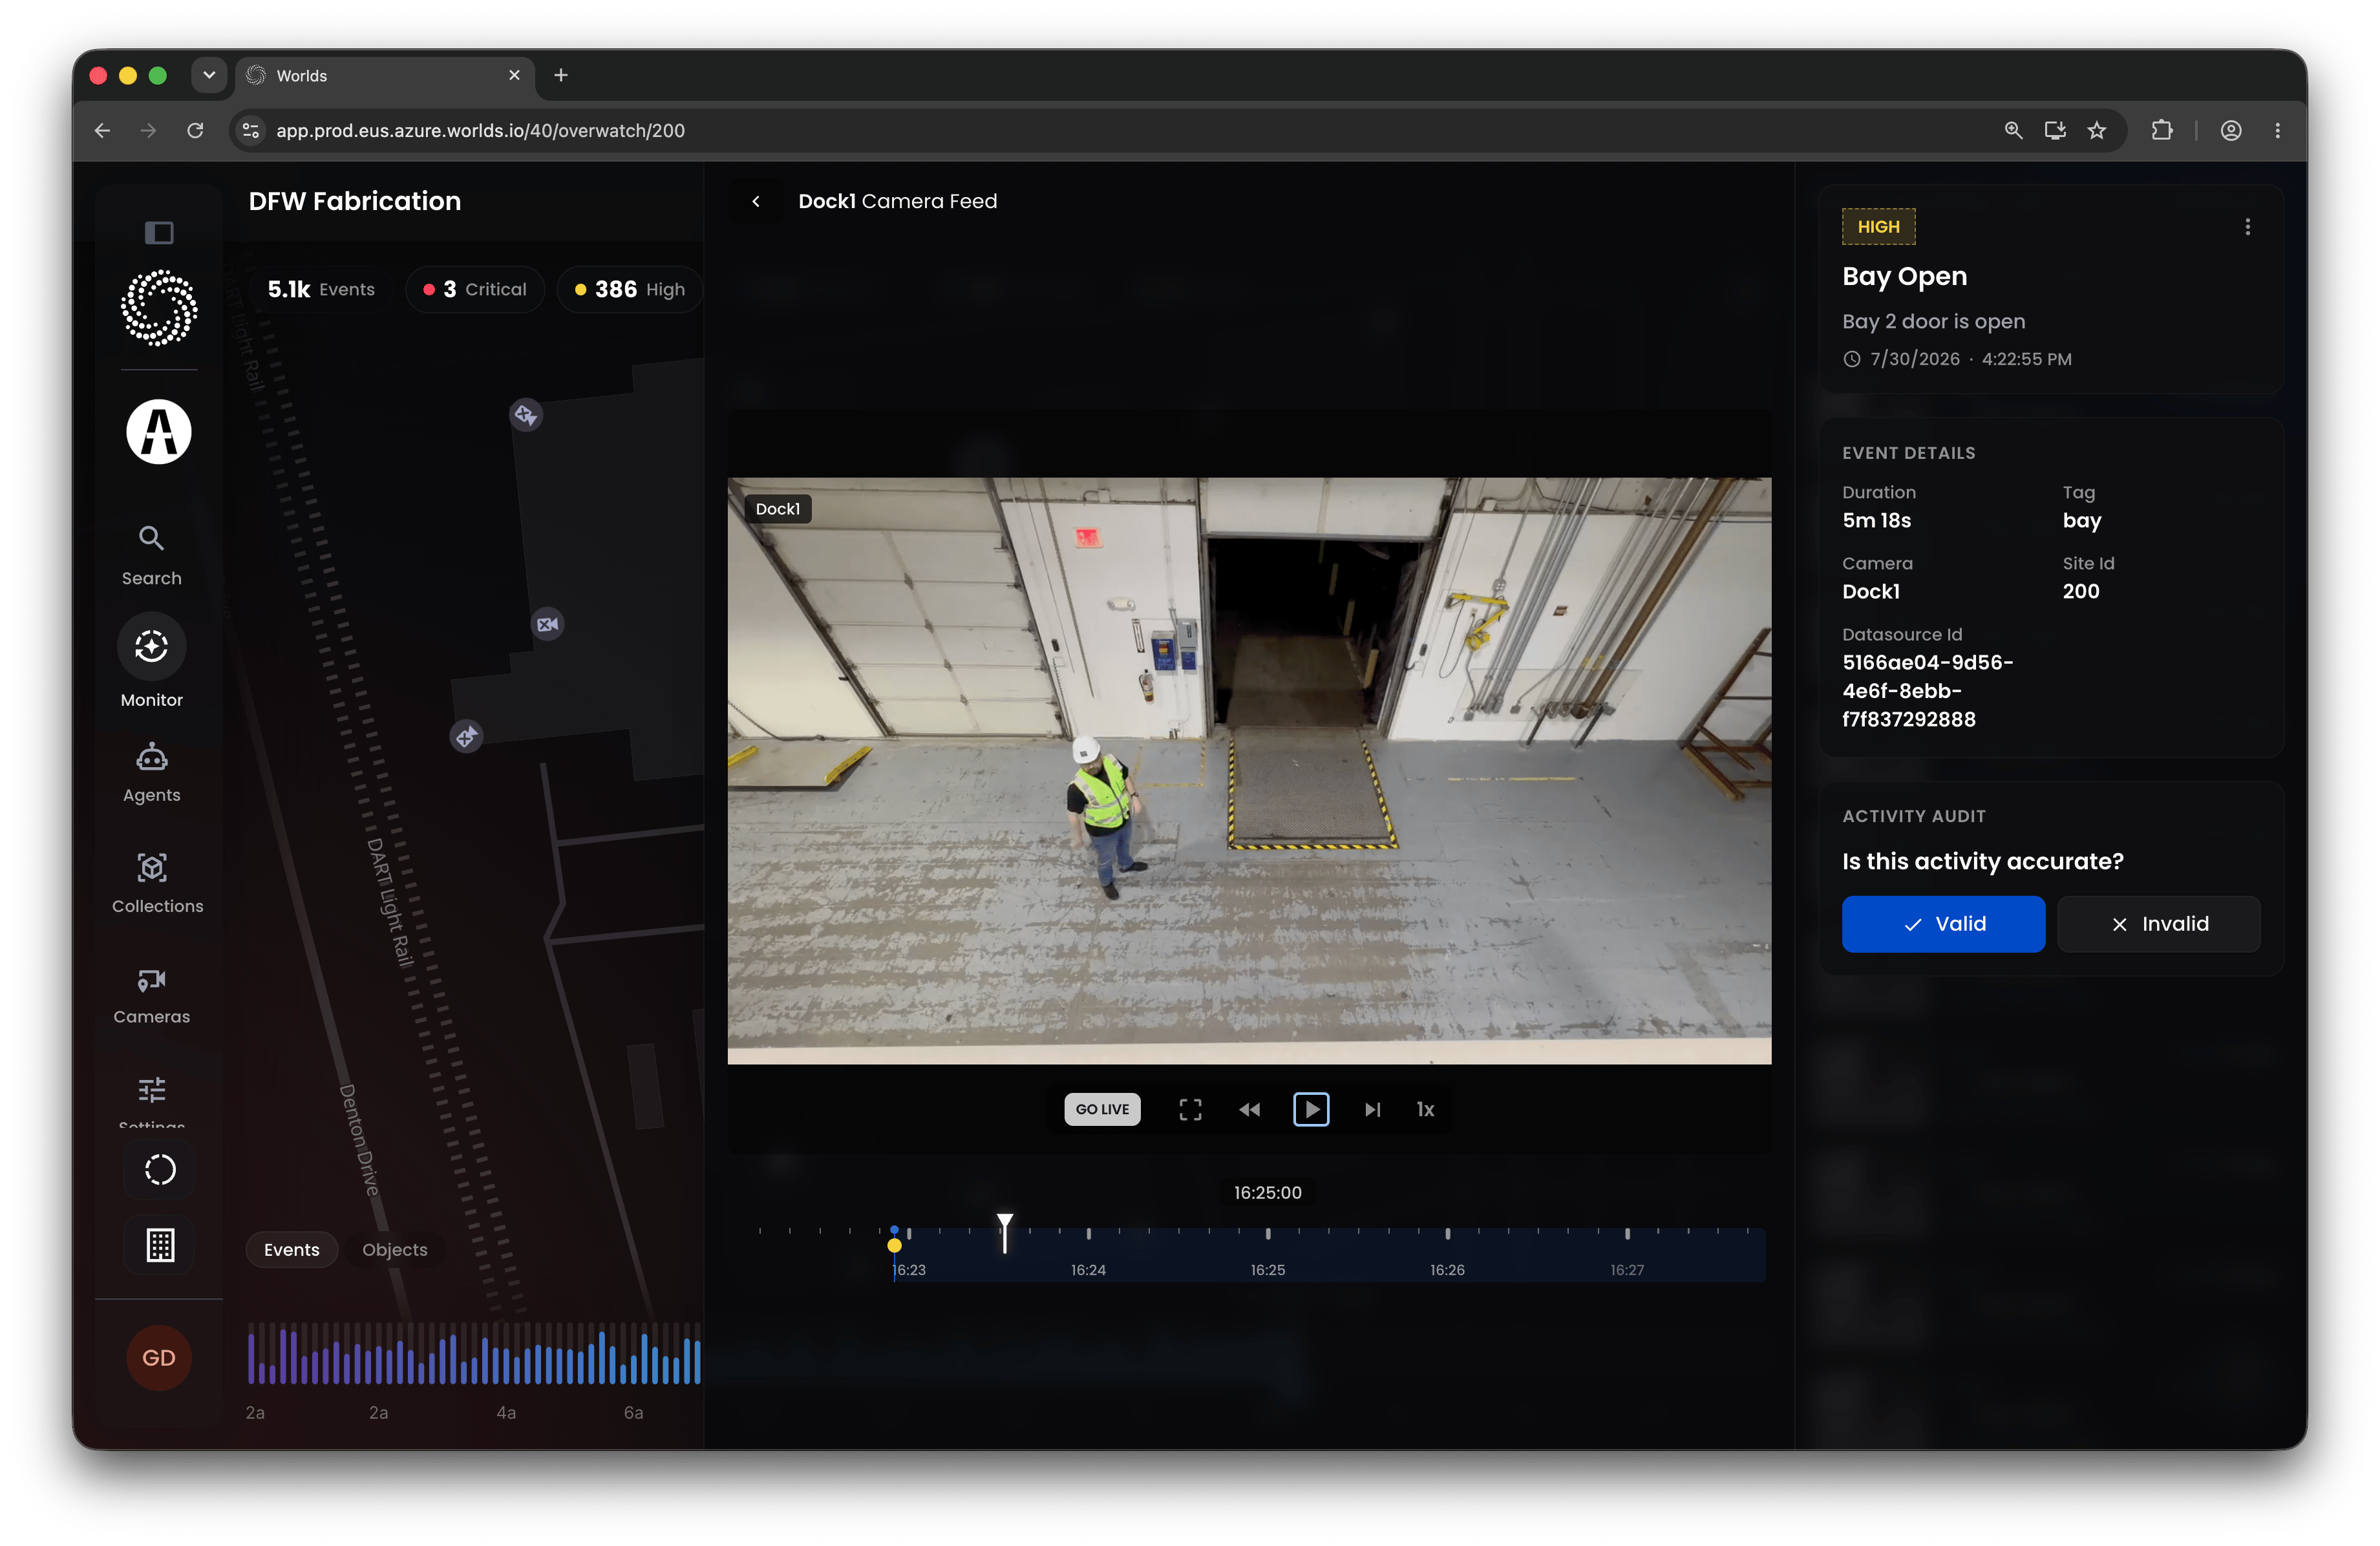Click the HIGH severity badge
Screen dimensions: 2380x1546
(x=1878, y=227)
